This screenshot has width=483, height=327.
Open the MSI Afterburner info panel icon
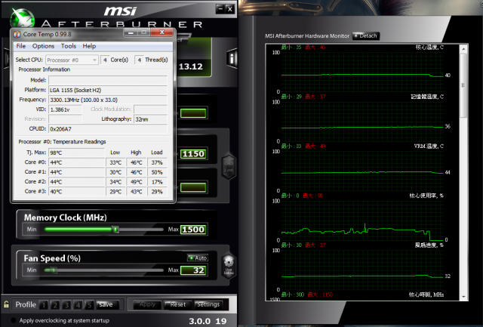pos(232,58)
